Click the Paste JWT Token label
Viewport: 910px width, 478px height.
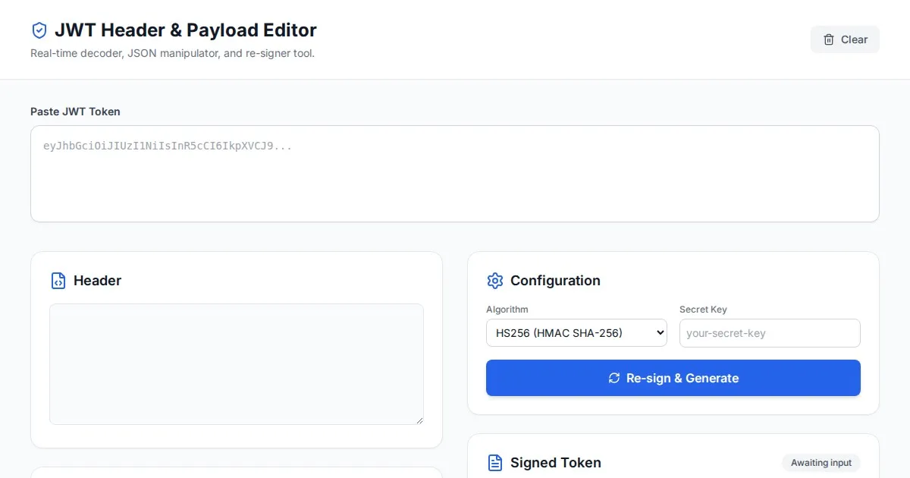[75, 112]
